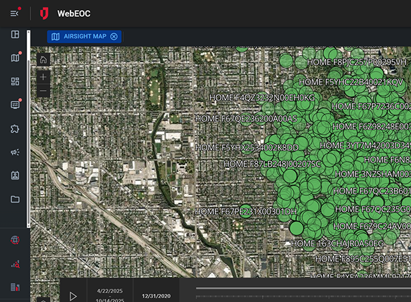Click the WebEOC shield logo
411x302 pixels.
pos(44,13)
